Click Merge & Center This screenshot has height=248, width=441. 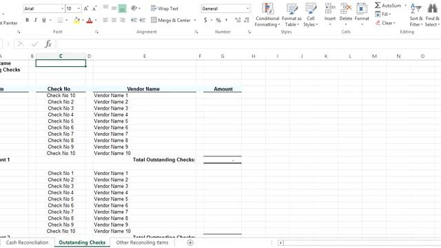click(x=171, y=20)
